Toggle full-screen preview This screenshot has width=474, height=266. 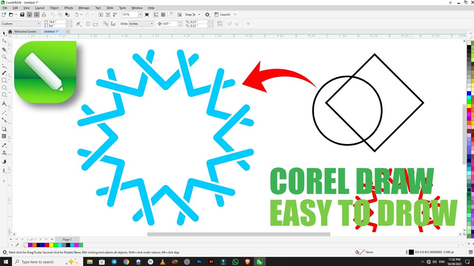pos(147,15)
